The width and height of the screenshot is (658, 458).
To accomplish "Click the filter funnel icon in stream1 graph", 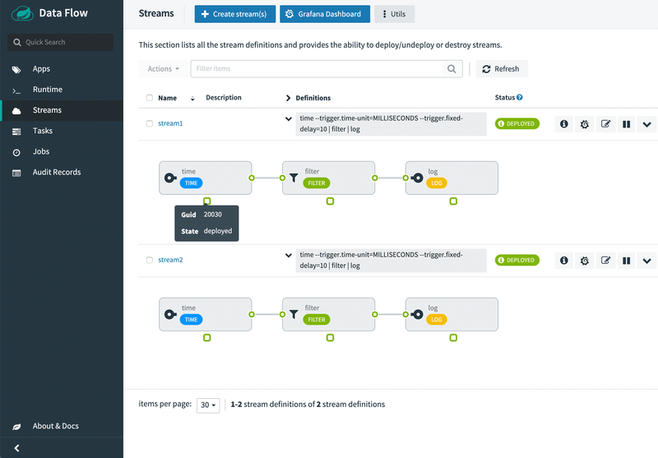I will click(294, 178).
